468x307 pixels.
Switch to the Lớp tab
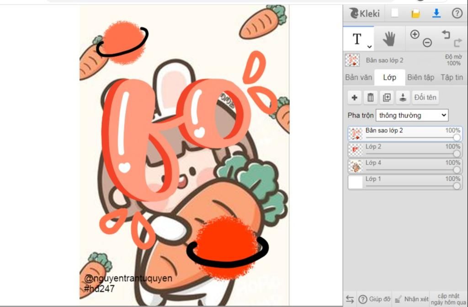(x=389, y=77)
